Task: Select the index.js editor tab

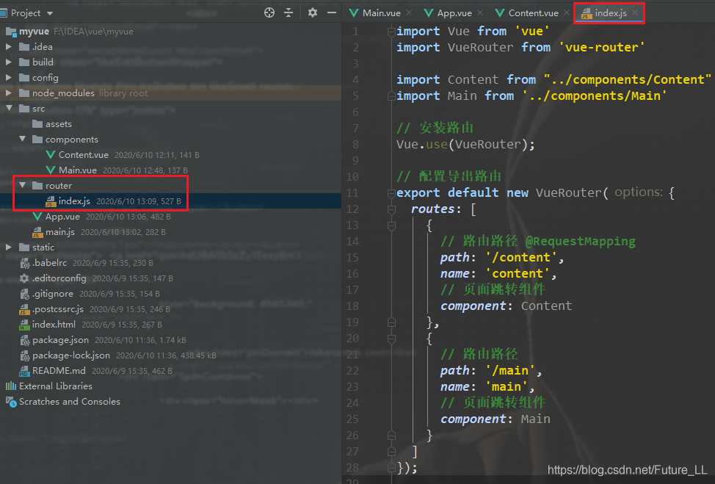Action: click(x=610, y=12)
